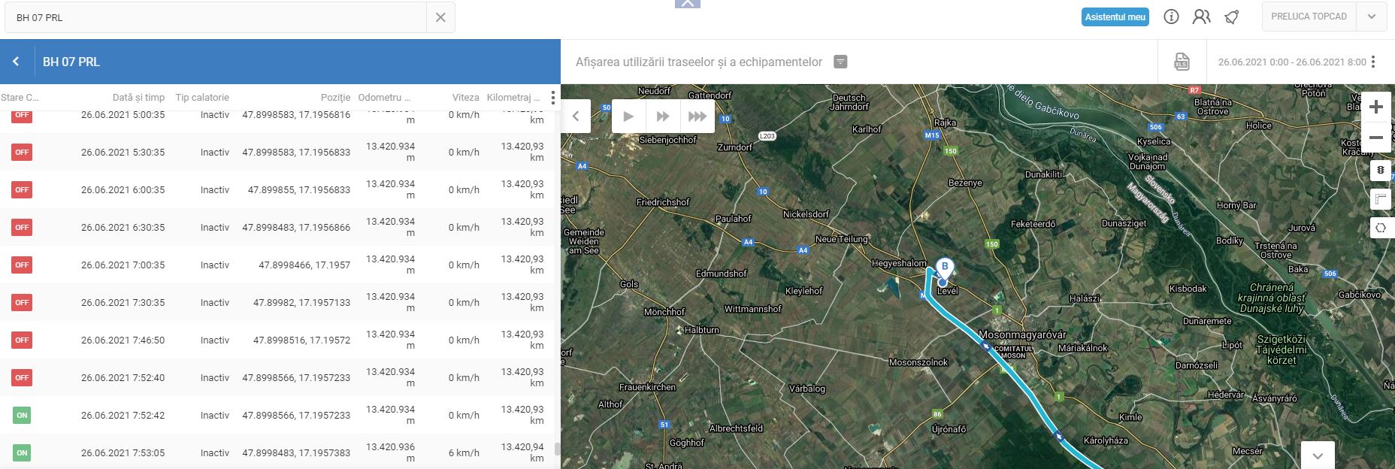Open the users icon in top bar
This screenshot has height=469, width=1395.
point(1201,17)
